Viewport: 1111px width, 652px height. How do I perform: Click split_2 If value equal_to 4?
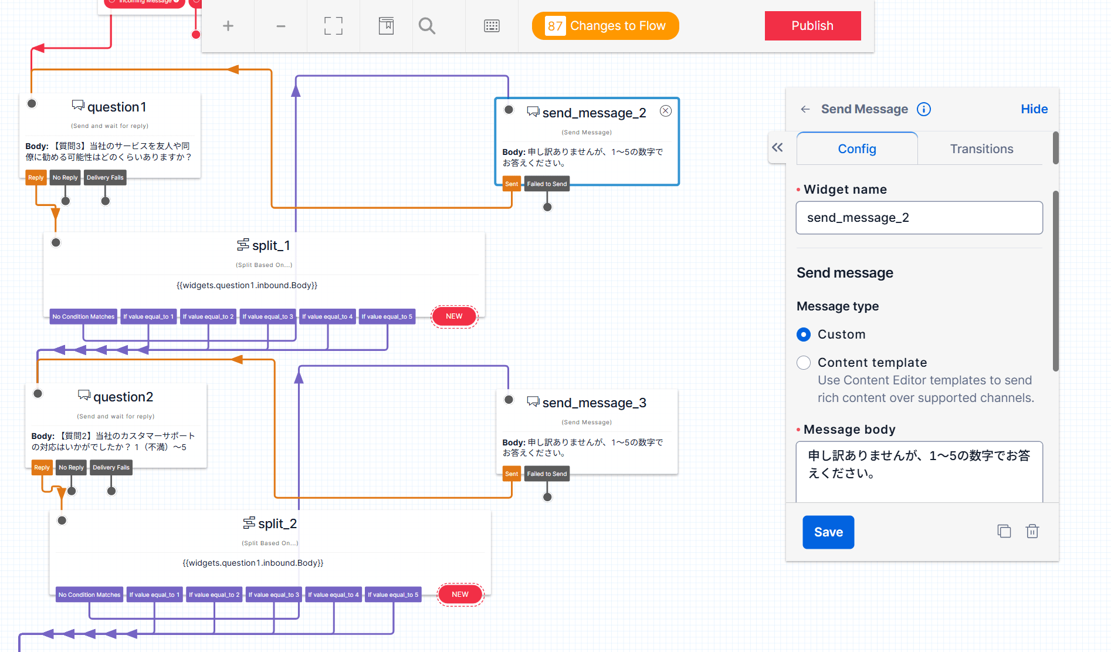point(333,594)
